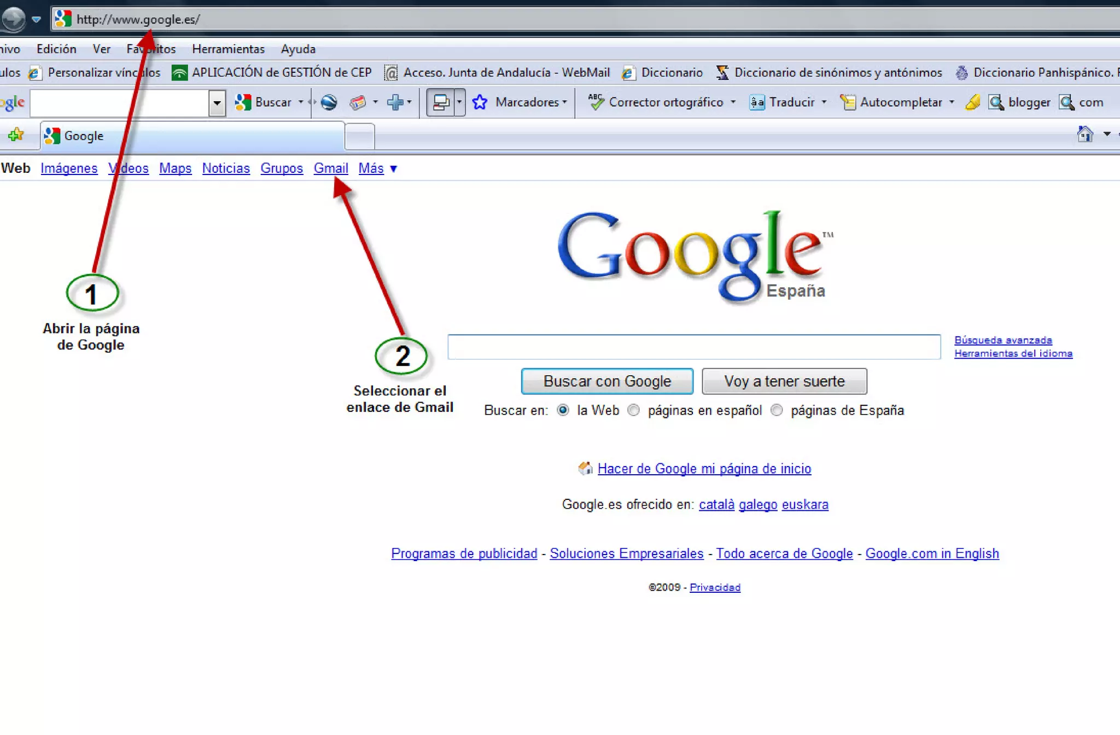
Task: Open the Ayuda menu
Action: click(x=298, y=49)
